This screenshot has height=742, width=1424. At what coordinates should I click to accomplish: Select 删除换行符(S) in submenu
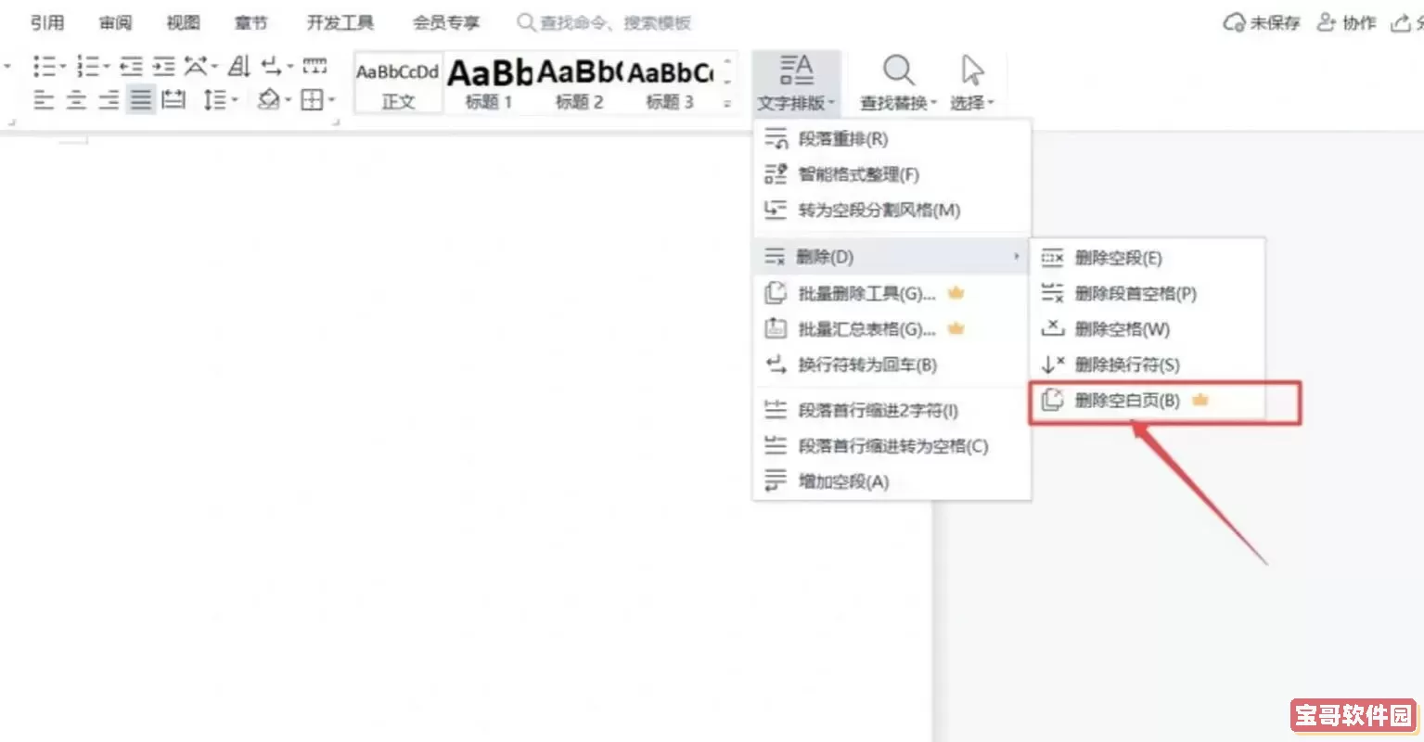pos(1148,365)
